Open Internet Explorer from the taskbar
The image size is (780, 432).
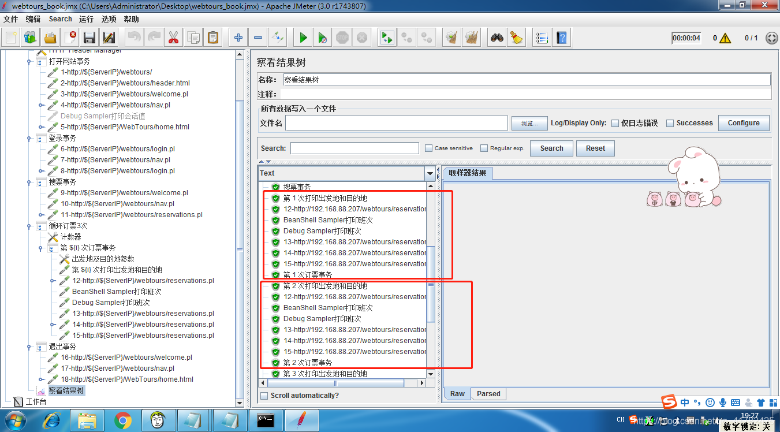(x=52, y=420)
